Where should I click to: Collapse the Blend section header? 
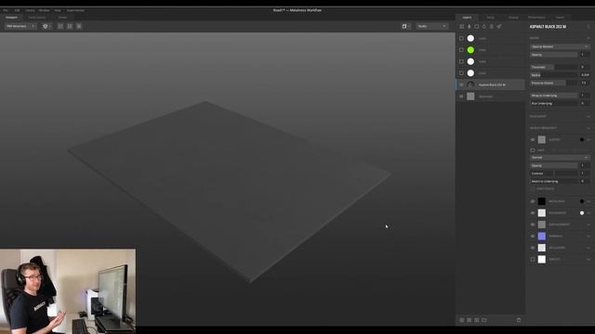[x=560, y=38]
